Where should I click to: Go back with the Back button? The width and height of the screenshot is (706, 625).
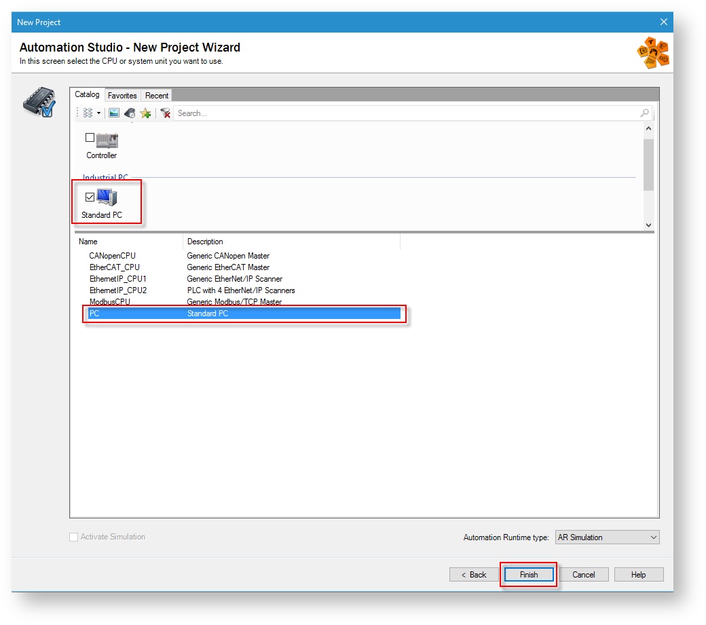(x=473, y=575)
